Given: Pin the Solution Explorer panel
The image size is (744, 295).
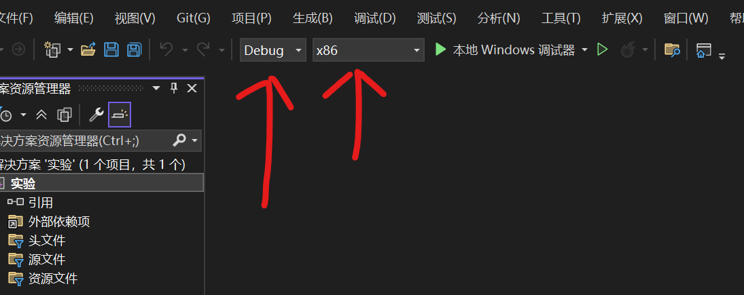Looking at the screenshot, I should (174, 88).
